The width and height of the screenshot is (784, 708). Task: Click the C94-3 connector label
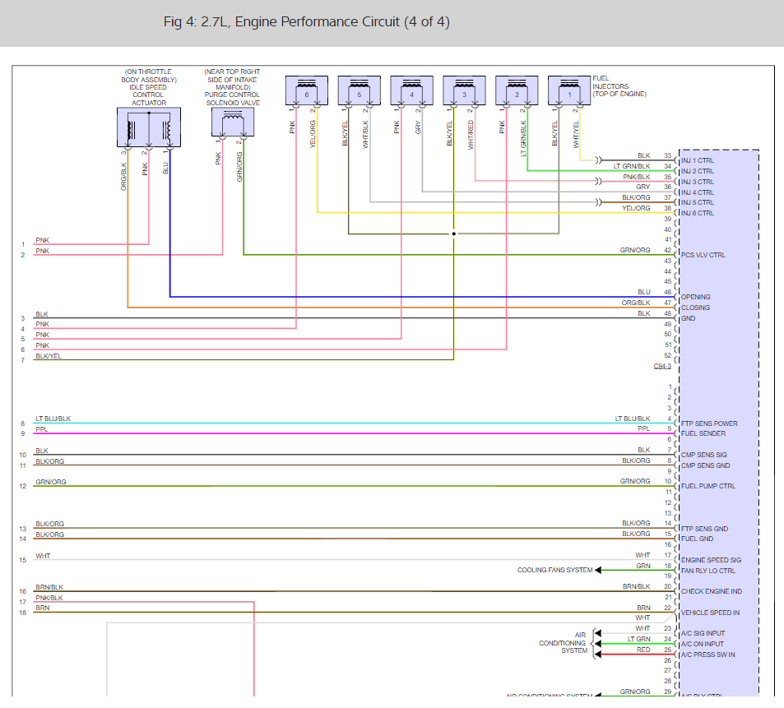[662, 366]
